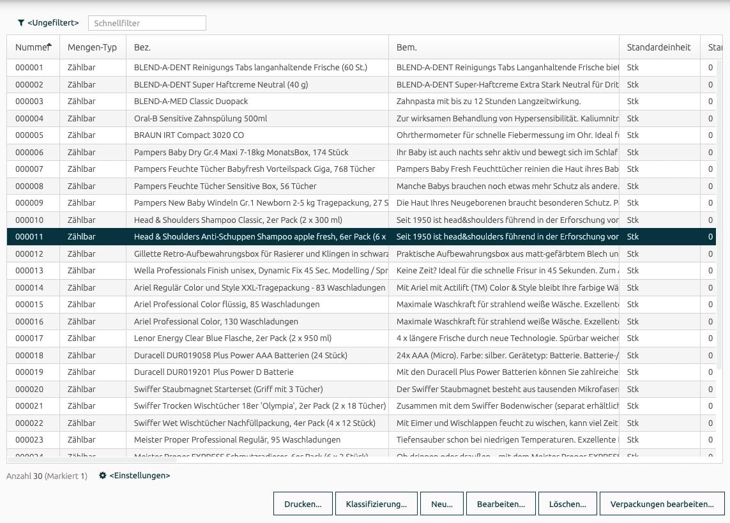730x523 pixels.
Task: Sort by the Standardeinheit column header
Action: [x=659, y=47]
